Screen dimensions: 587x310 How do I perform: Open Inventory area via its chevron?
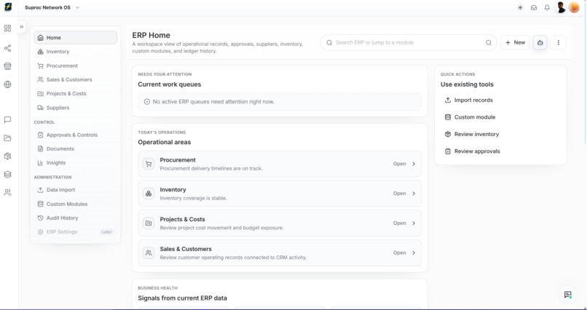414,194
